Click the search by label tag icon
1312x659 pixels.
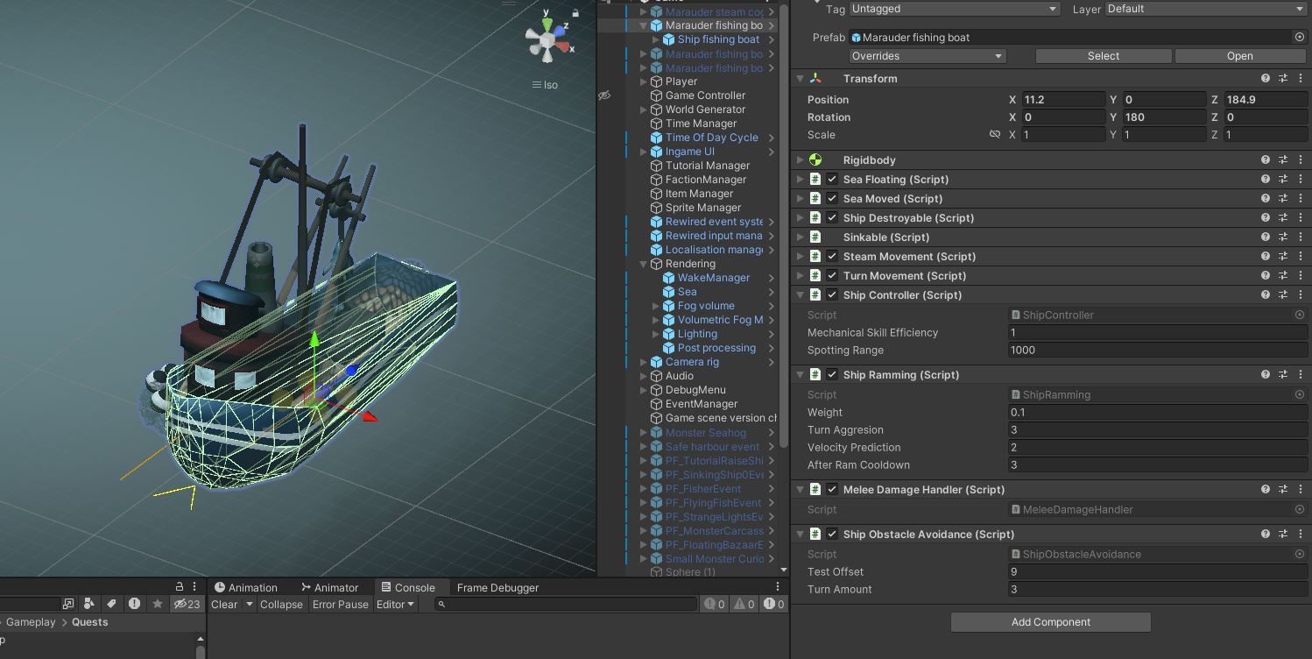click(x=112, y=604)
